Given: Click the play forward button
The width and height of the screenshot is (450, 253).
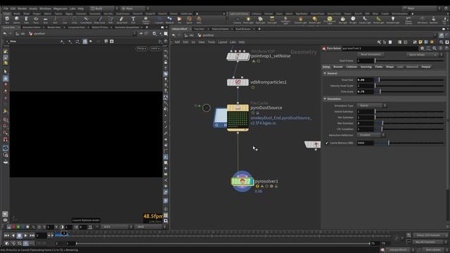Looking at the screenshot, I should [x=26, y=235].
